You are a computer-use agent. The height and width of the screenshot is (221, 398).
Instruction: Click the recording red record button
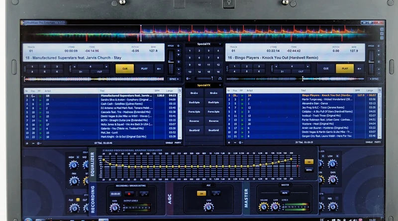click(x=129, y=194)
